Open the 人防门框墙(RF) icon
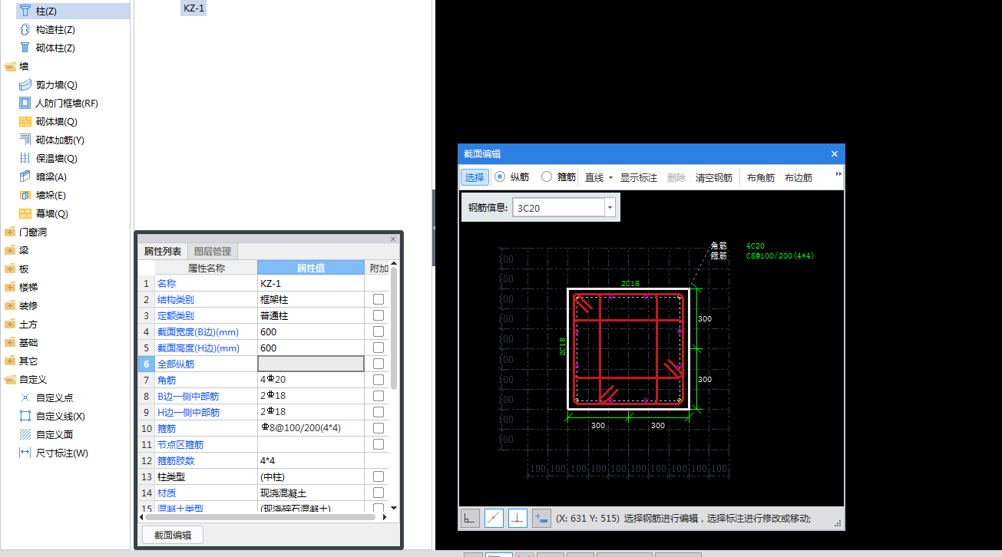 coord(25,103)
